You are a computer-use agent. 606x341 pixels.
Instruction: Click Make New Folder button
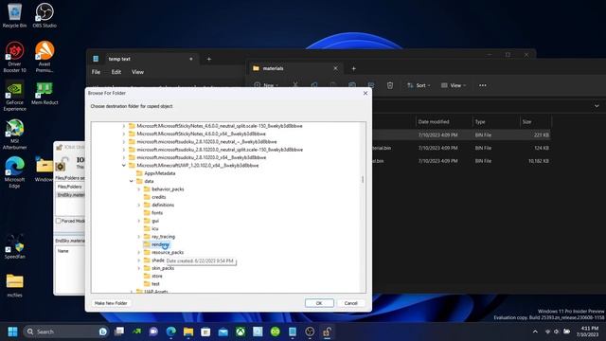111,303
